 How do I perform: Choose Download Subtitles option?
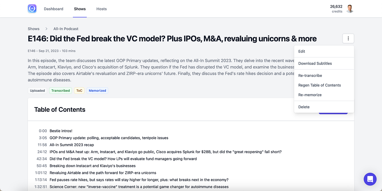pos(315,63)
